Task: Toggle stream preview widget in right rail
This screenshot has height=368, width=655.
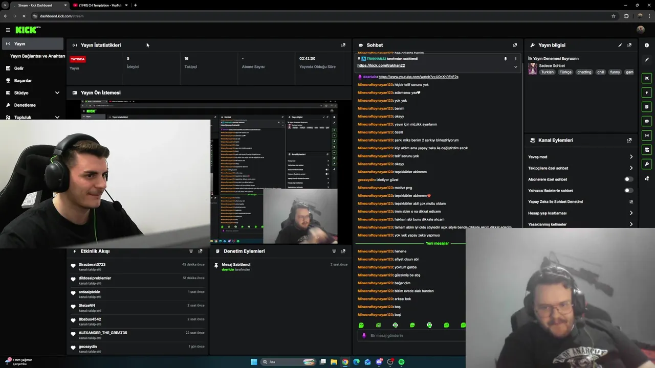Action: [647, 78]
